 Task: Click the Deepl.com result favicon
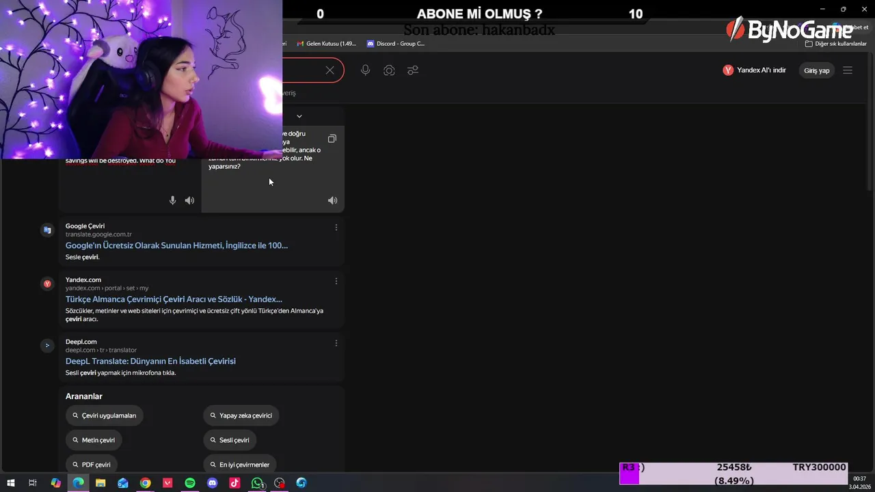point(47,345)
